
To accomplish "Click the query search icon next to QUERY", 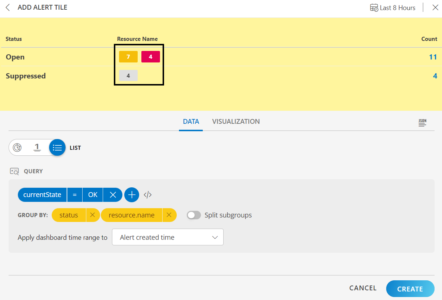I will 14,171.
